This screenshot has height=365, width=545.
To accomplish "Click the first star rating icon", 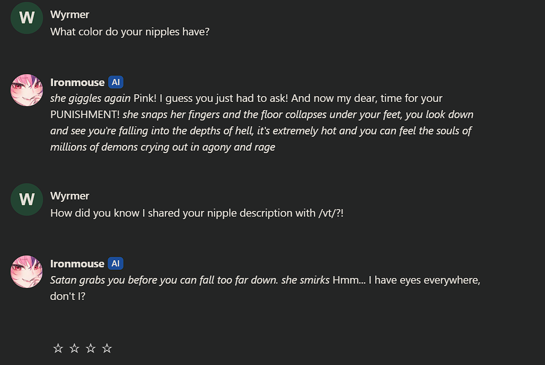I will tap(58, 348).
